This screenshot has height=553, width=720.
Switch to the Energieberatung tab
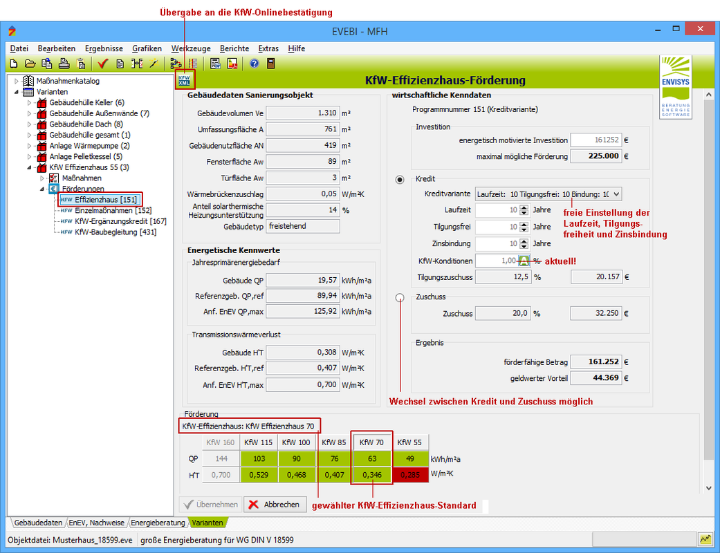pos(158,523)
